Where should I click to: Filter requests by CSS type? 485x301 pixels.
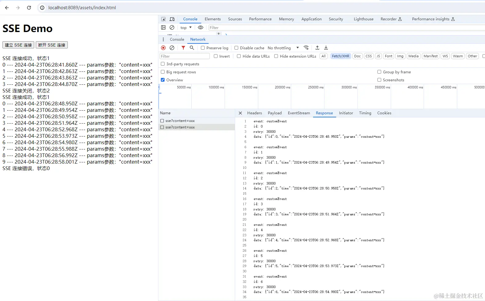click(369, 56)
